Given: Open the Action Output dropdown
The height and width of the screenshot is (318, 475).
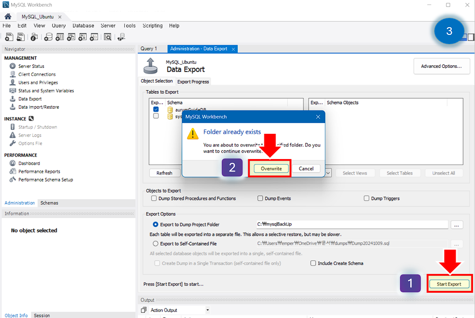Looking at the screenshot, I should tap(208, 310).
